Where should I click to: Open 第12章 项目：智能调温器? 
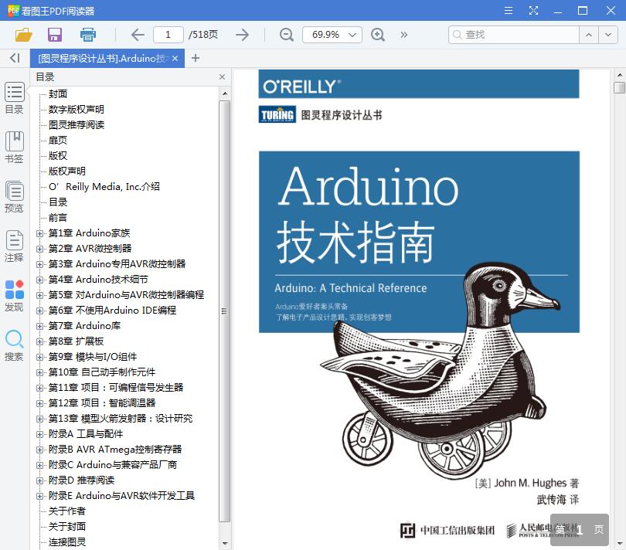coord(102,403)
